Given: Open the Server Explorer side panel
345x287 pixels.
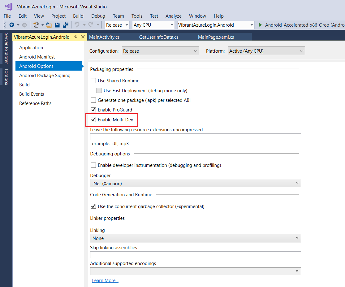Looking at the screenshot, I should 6,48.
